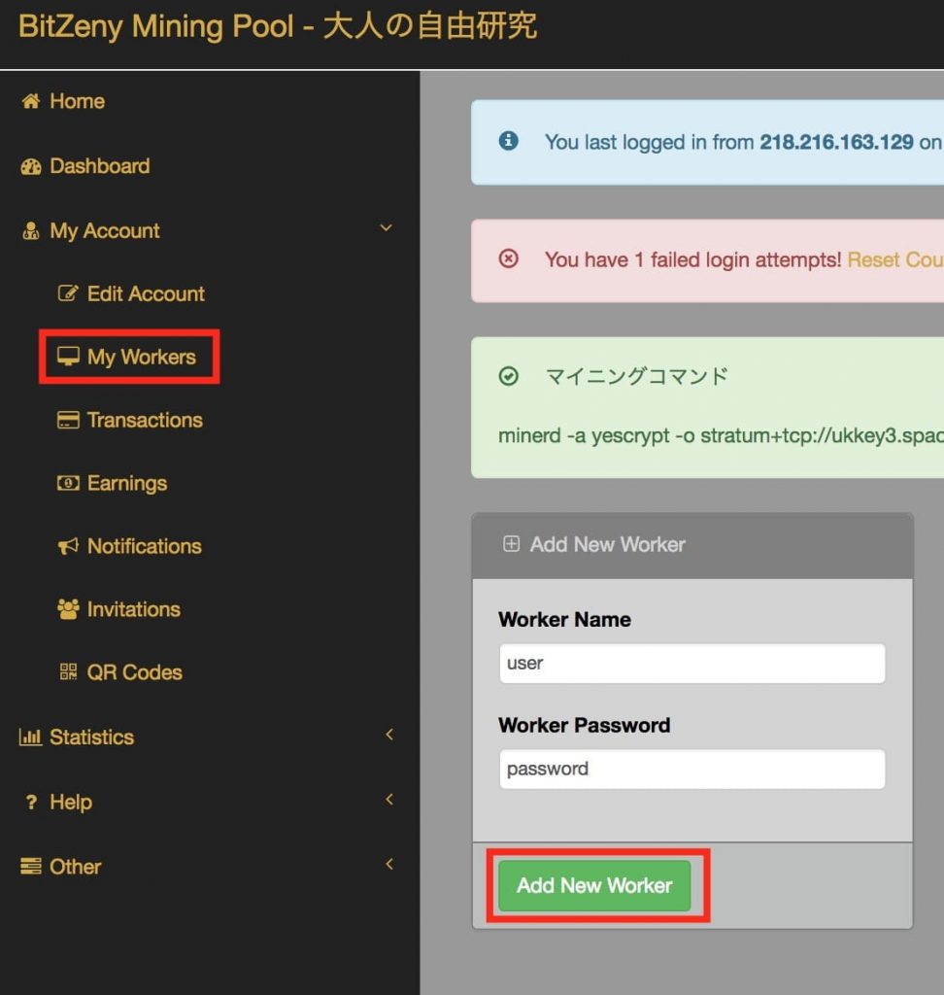Click the マイニングコマンド heading

pyautogui.click(x=637, y=376)
